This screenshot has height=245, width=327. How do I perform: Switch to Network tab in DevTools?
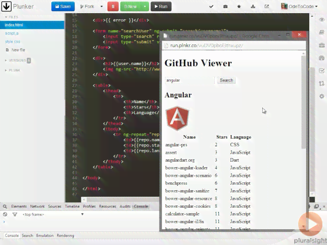click(37, 206)
